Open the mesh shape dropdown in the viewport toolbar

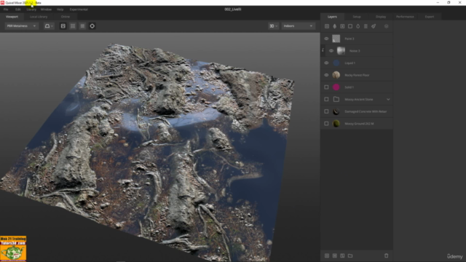pyautogui.click(x=49, y=26)
